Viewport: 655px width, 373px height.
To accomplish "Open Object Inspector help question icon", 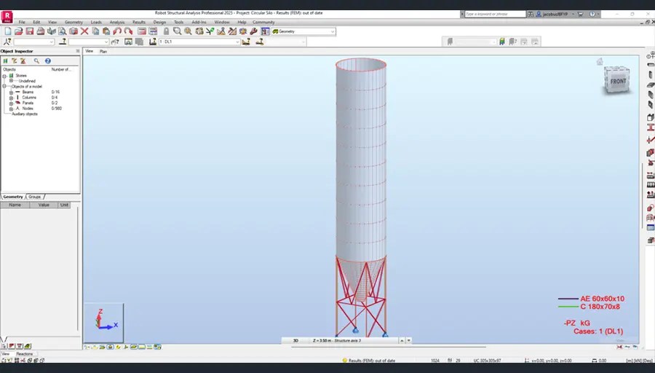I will [47, 61].
